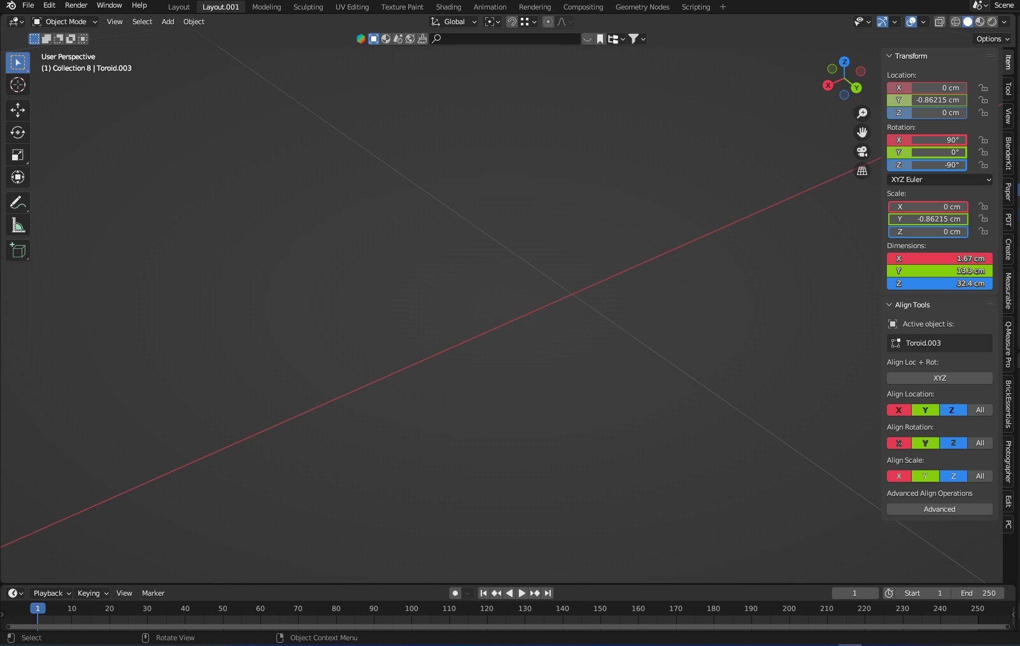The height and width of the screenshot is (646, 1020).
Task: Activate the Rotate tool
Action: coord(18,132)
